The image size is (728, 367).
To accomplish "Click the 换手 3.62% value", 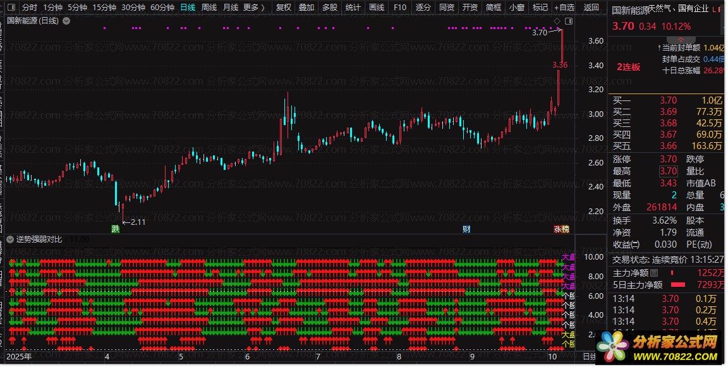I will [664, 220].
